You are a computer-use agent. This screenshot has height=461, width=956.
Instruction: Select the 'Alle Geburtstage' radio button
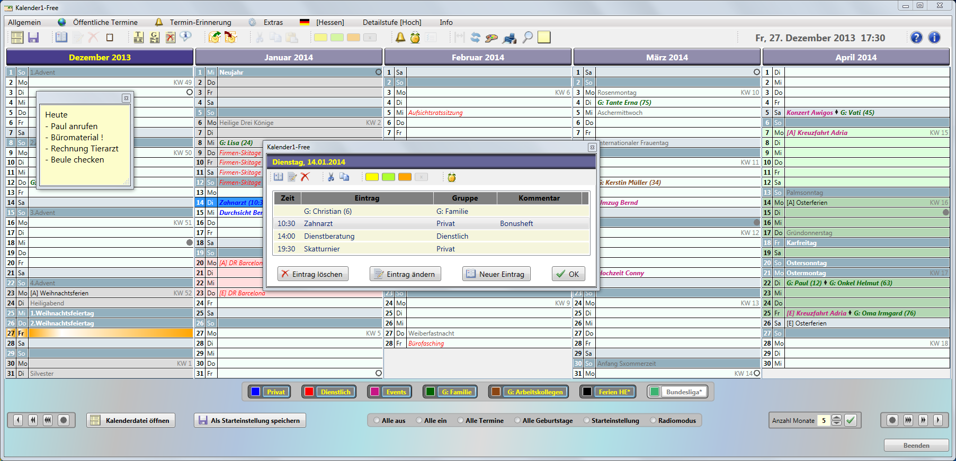pyautogui.click(x=517, y=421)
